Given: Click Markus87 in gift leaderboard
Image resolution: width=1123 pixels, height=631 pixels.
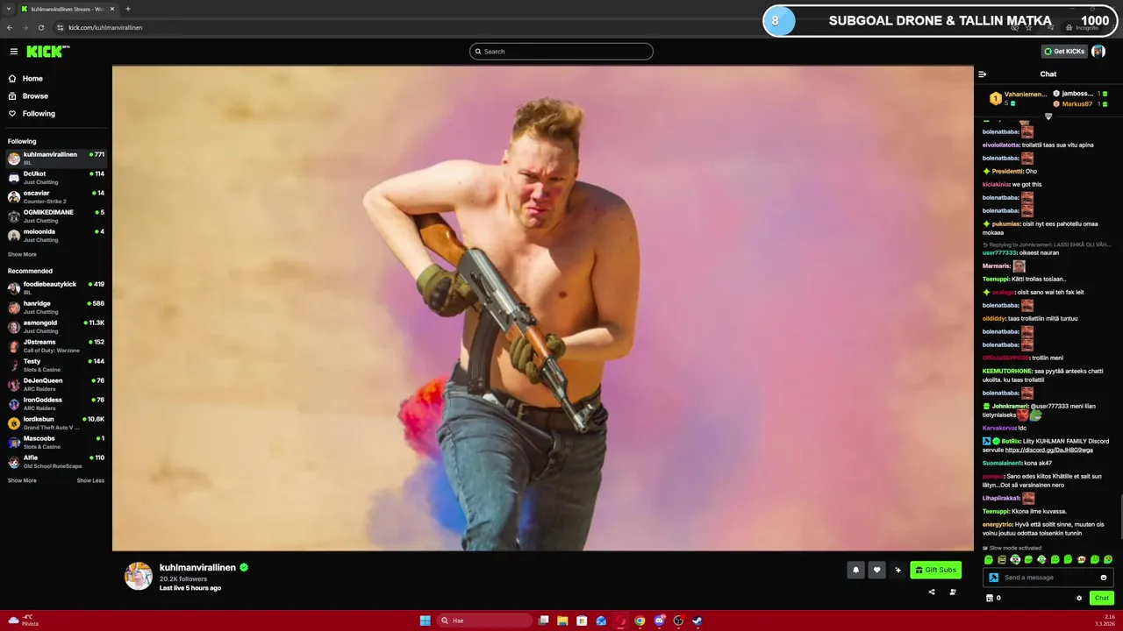Looking at the screenshot, I should (x=1077, y=104).
